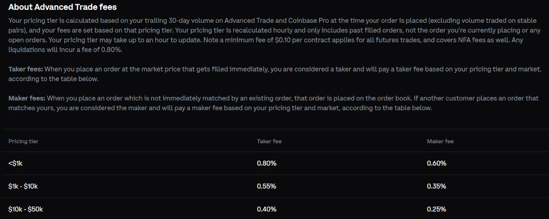The height and width of the screenshot is (219, 549).
Task: Select the <$1k pricing tier row
Action: [x=274, y=164]
